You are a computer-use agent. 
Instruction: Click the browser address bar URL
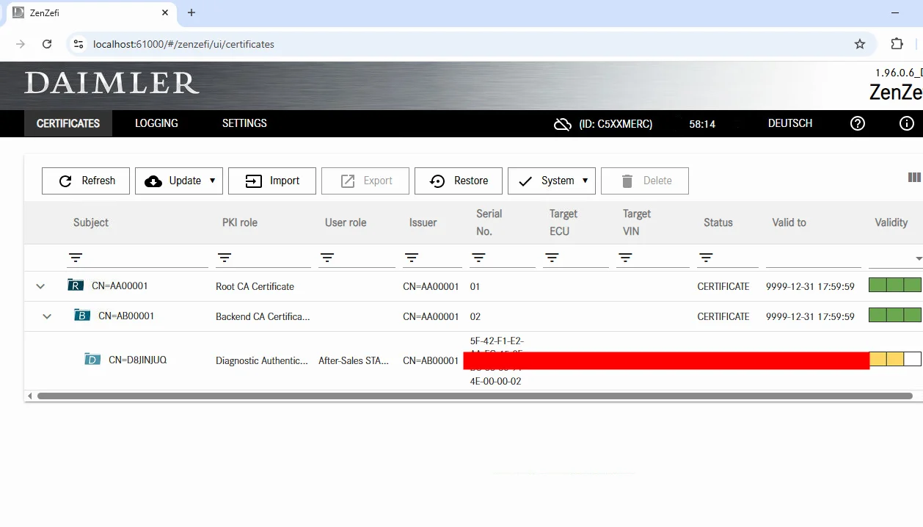pos(183,44)
